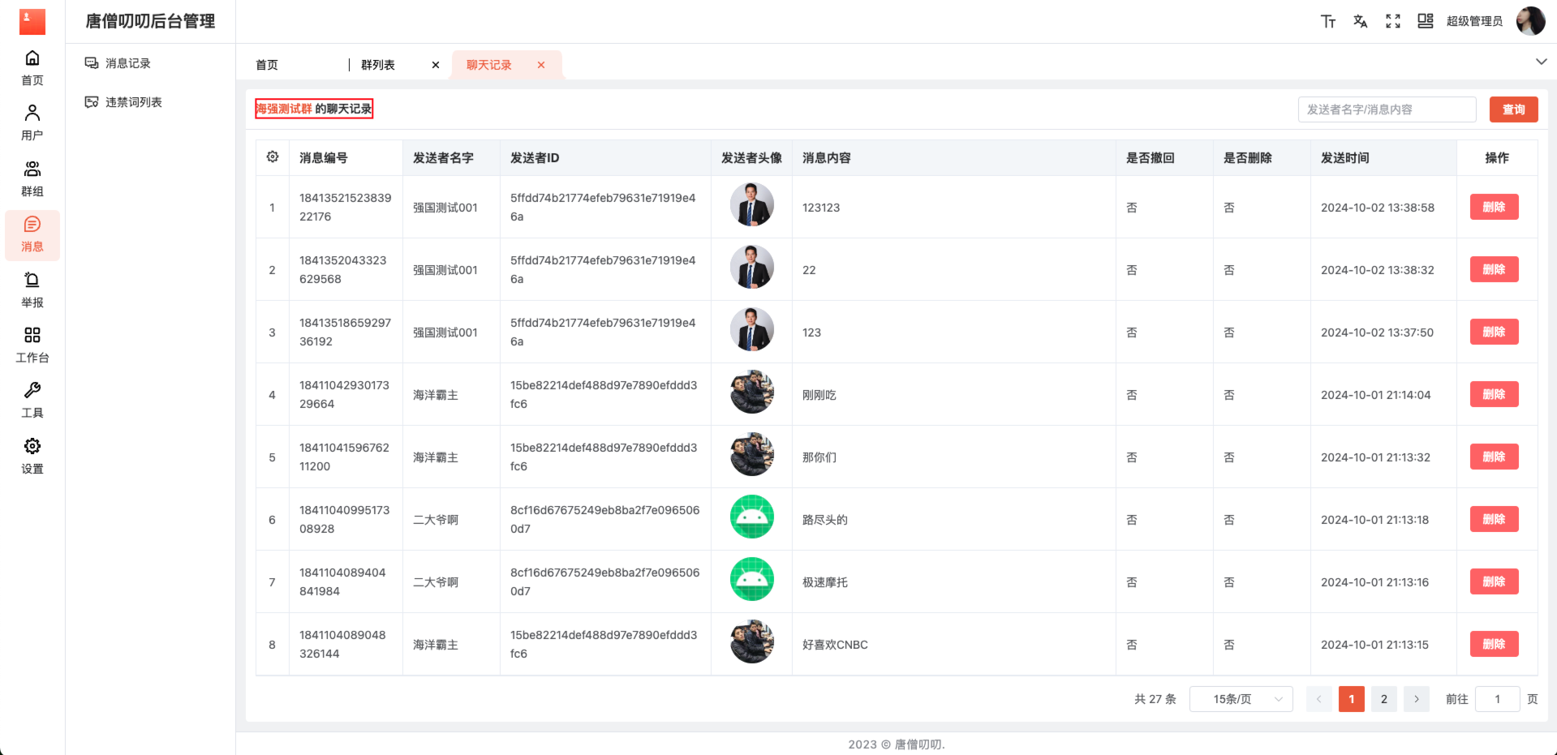Click the 查询 search button
The image size is (1557, 755).
(x=1513, y=109)
